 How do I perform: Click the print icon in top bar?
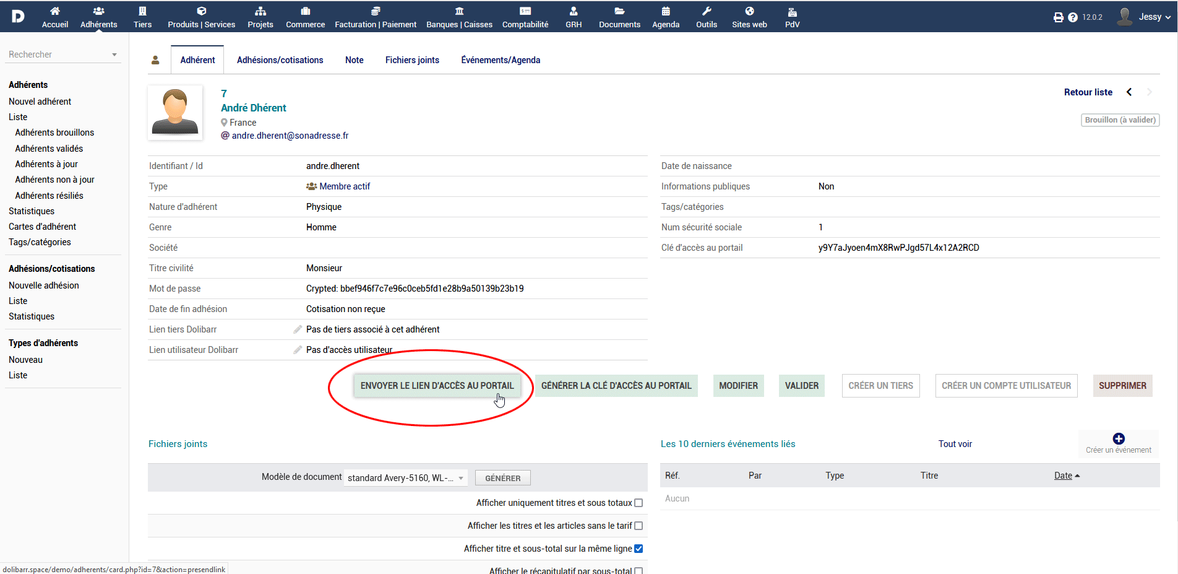click(1059, 17)
